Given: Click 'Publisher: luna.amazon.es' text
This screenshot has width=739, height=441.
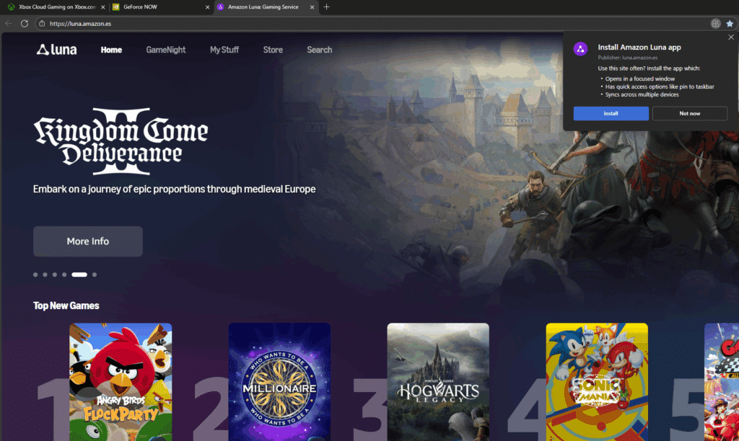Looking at the screenshot, I should pos(628,58).
